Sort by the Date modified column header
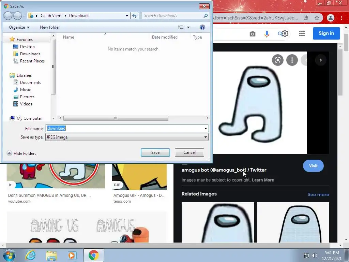 pyautogui.click(x=165, y=37)
